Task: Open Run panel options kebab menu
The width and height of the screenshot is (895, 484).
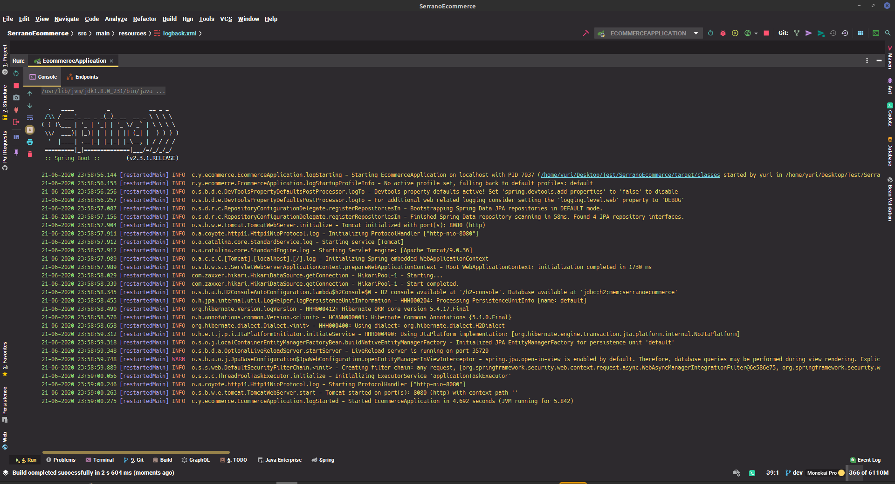Action: coord(867,60)
